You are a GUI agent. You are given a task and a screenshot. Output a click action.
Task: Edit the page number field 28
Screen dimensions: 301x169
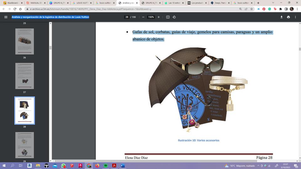pos(127,17)
